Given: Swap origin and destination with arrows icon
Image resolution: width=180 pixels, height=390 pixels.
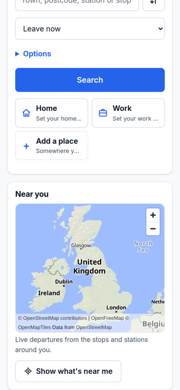Looking at the screenshot, I should 153,3.
